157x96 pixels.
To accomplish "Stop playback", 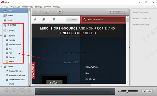I will click(14, 91).
